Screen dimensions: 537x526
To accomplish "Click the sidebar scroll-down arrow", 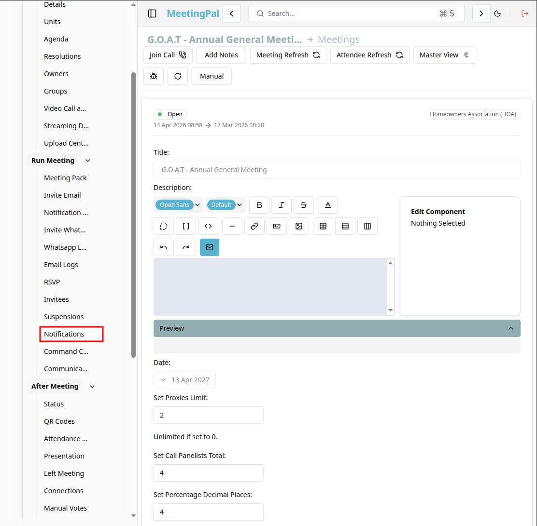I will (x=134, y=516).
